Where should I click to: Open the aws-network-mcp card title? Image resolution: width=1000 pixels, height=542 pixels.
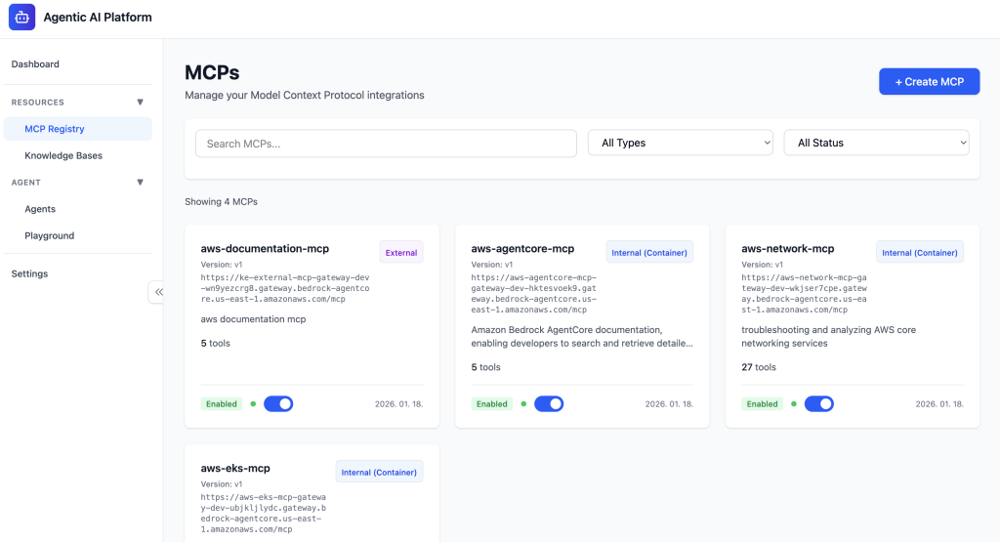(x=788, y=249)
